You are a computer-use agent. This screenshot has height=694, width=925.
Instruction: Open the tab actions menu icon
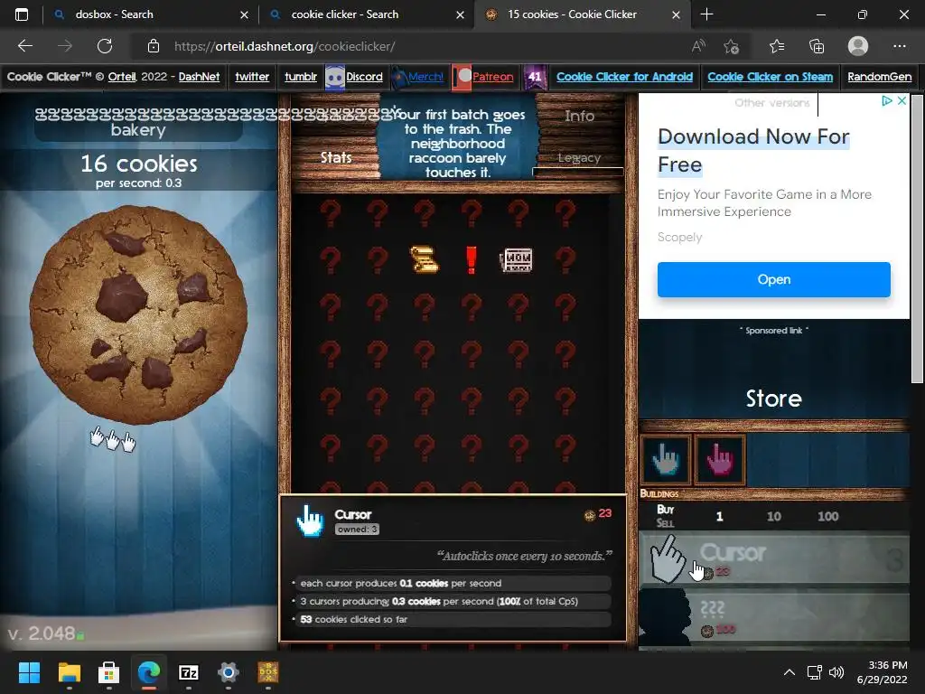pyautogui.click(x=22, y=14)
